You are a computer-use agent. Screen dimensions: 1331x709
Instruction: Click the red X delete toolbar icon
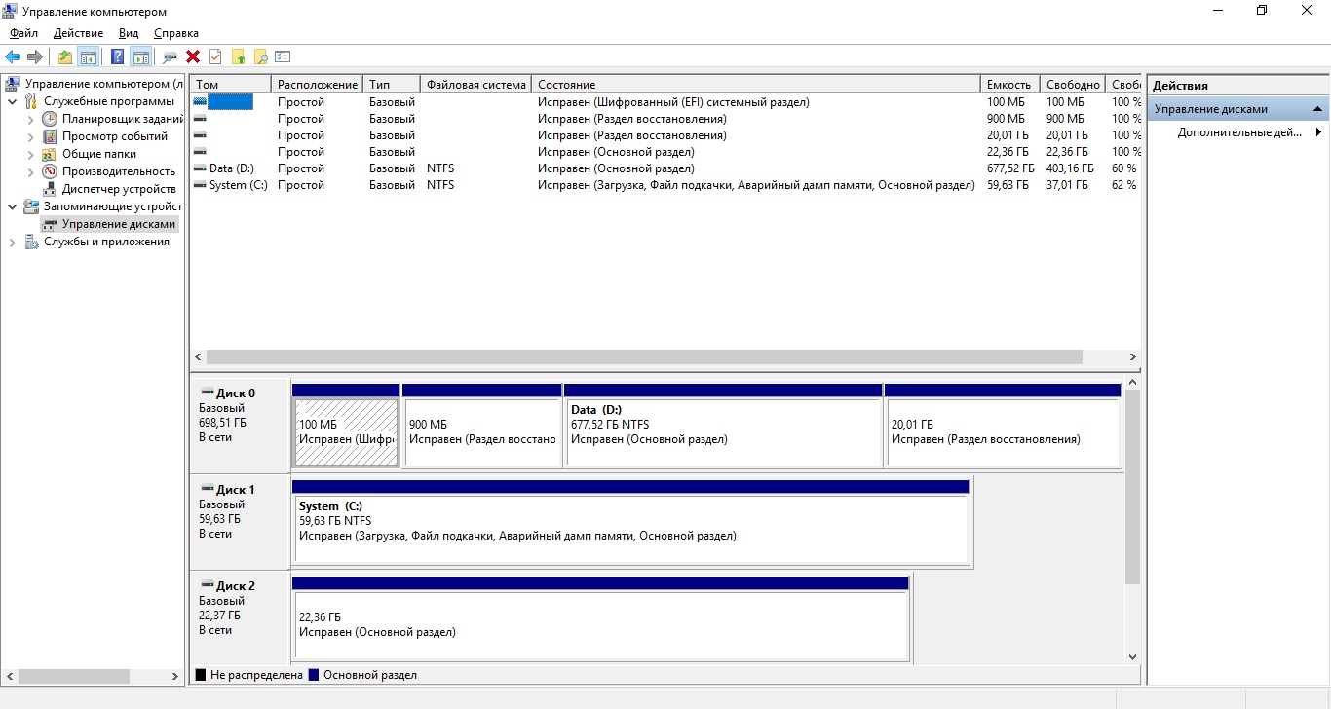click(193, 56)
